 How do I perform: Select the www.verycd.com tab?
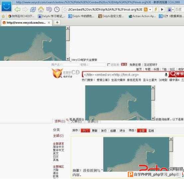(x=26, y=23)
